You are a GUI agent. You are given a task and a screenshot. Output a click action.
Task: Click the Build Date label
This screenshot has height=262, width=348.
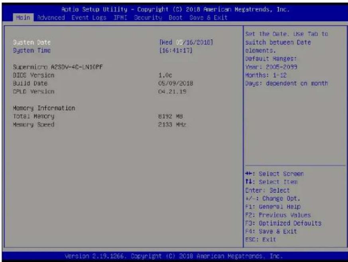pyautogui.click(x=30, y=83)
